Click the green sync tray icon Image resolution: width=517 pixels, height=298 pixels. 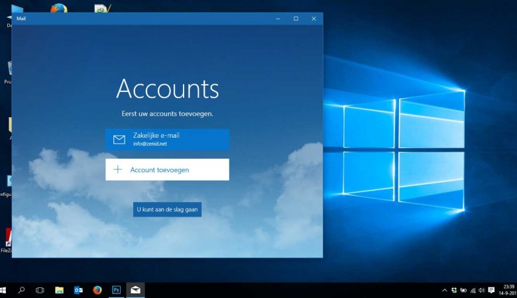[454, 290]
